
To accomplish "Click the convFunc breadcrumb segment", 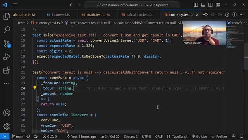I will (237, 23).
